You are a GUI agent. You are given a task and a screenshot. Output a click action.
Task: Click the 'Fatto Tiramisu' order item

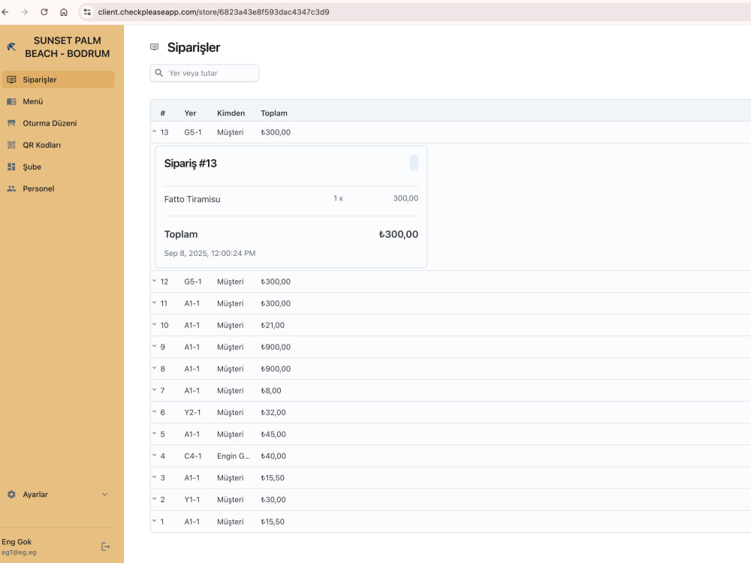point(192,199)
